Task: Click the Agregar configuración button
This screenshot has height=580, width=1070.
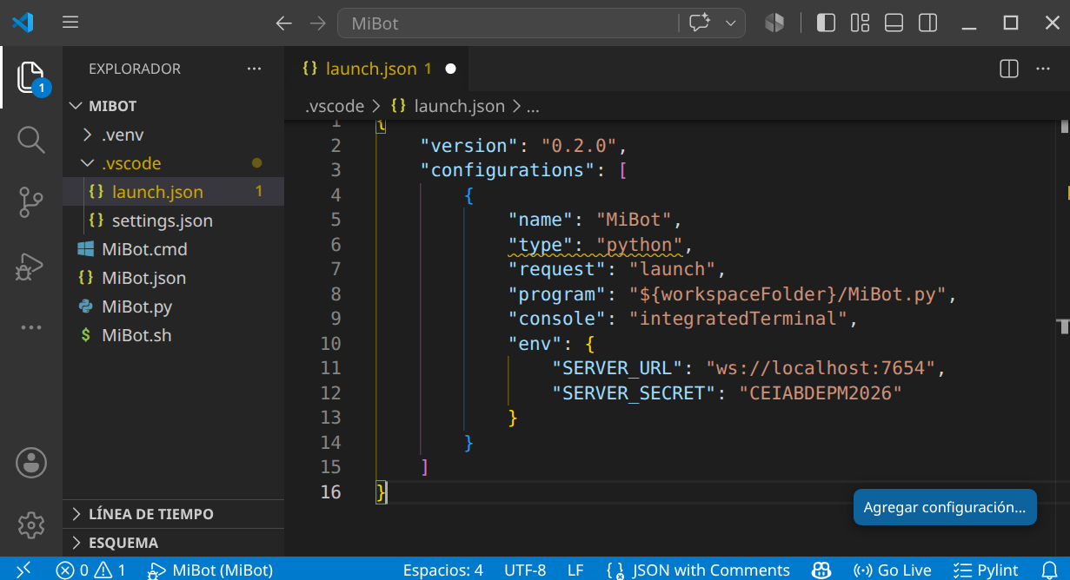Action: pos(945,507)
